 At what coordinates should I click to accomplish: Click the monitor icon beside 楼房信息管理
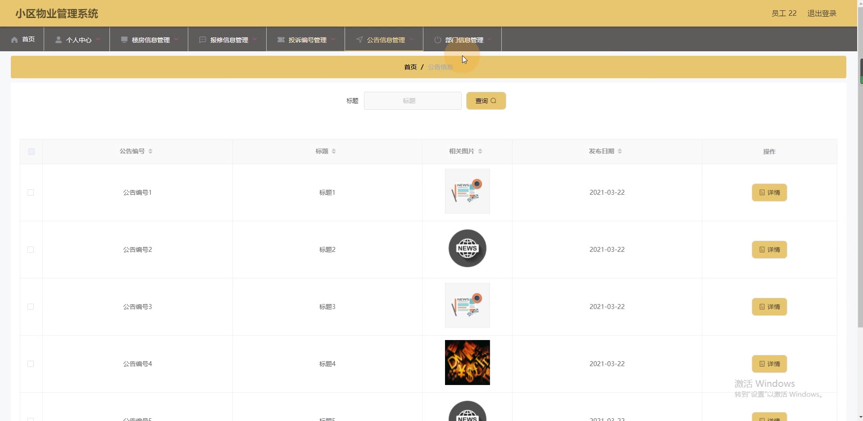[124, 40]
